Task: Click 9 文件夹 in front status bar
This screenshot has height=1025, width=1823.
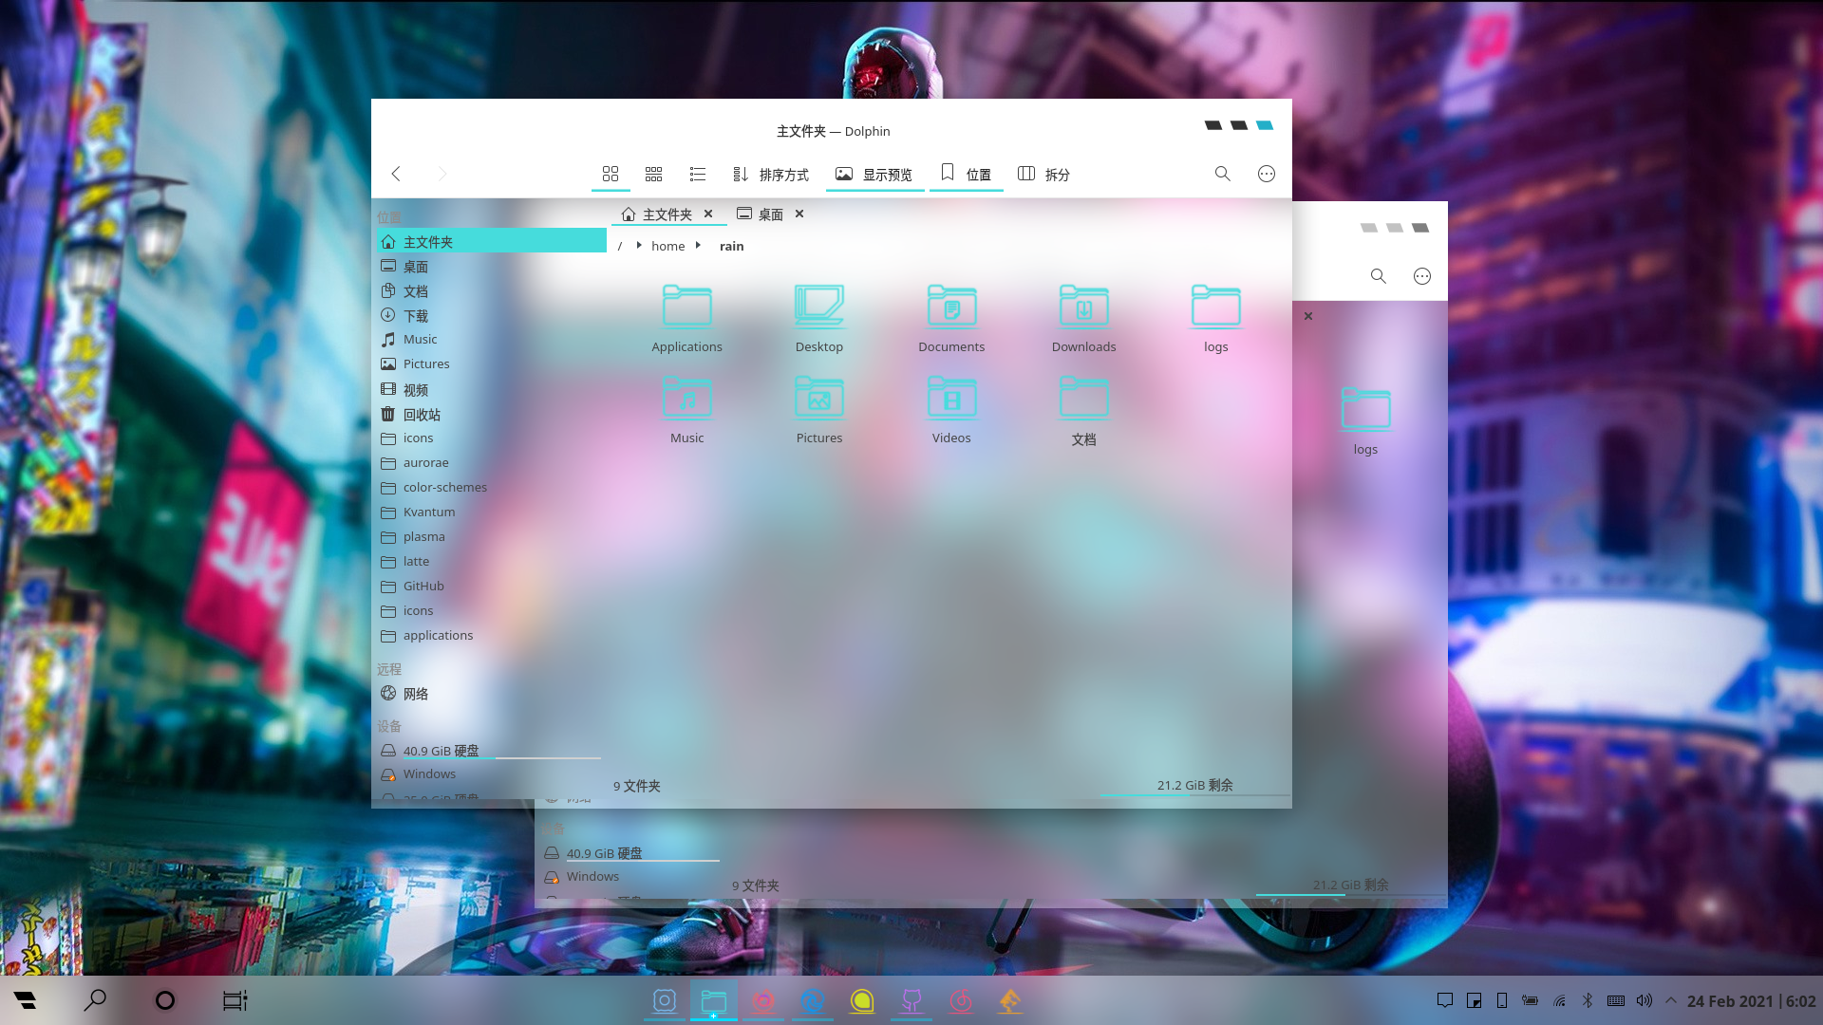Action: [637, 786]
